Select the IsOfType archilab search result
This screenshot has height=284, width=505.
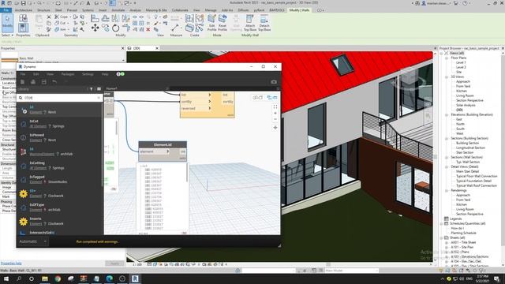click(x=60, y=207)
